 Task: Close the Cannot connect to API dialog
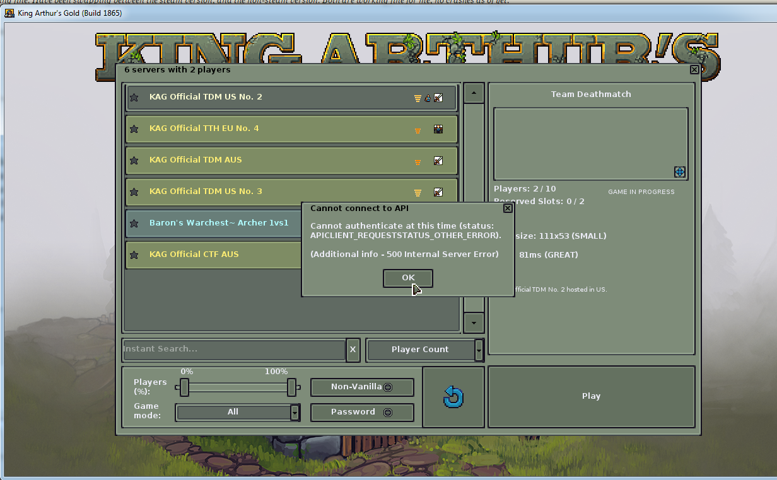coord(508,209)
